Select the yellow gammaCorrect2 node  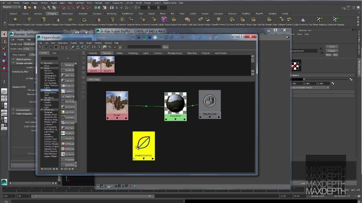144,146
